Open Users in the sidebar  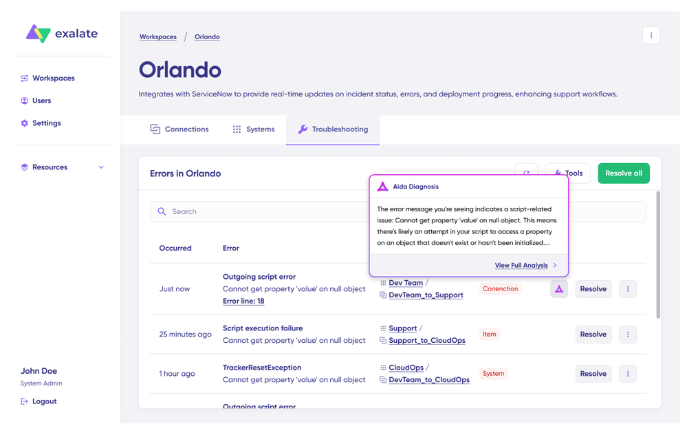(36, 101)
